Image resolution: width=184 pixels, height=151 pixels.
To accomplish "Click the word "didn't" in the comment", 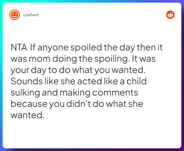I will coord(79,104).
